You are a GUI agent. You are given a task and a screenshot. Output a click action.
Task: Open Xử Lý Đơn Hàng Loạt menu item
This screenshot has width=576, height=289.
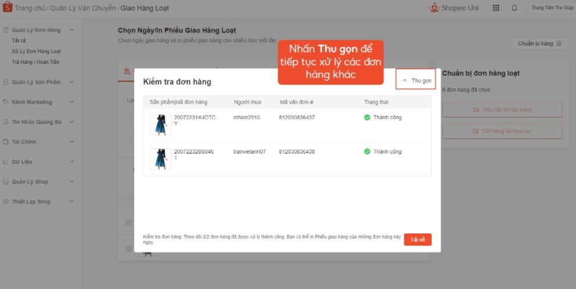tap(36, 51)
